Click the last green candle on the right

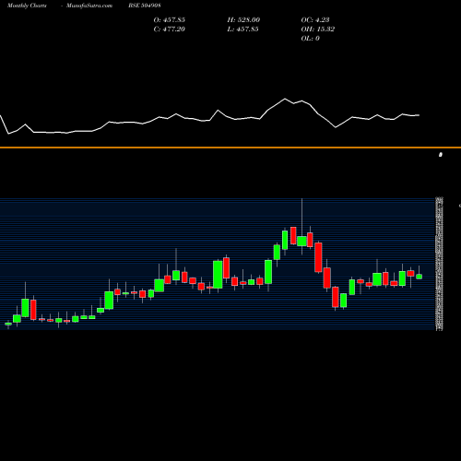[x=419, y=277]
